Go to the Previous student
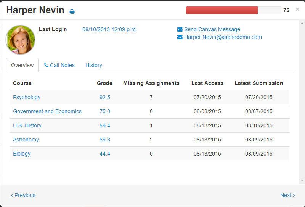This screenshot has height=207, width=305. tap(23, 195)
